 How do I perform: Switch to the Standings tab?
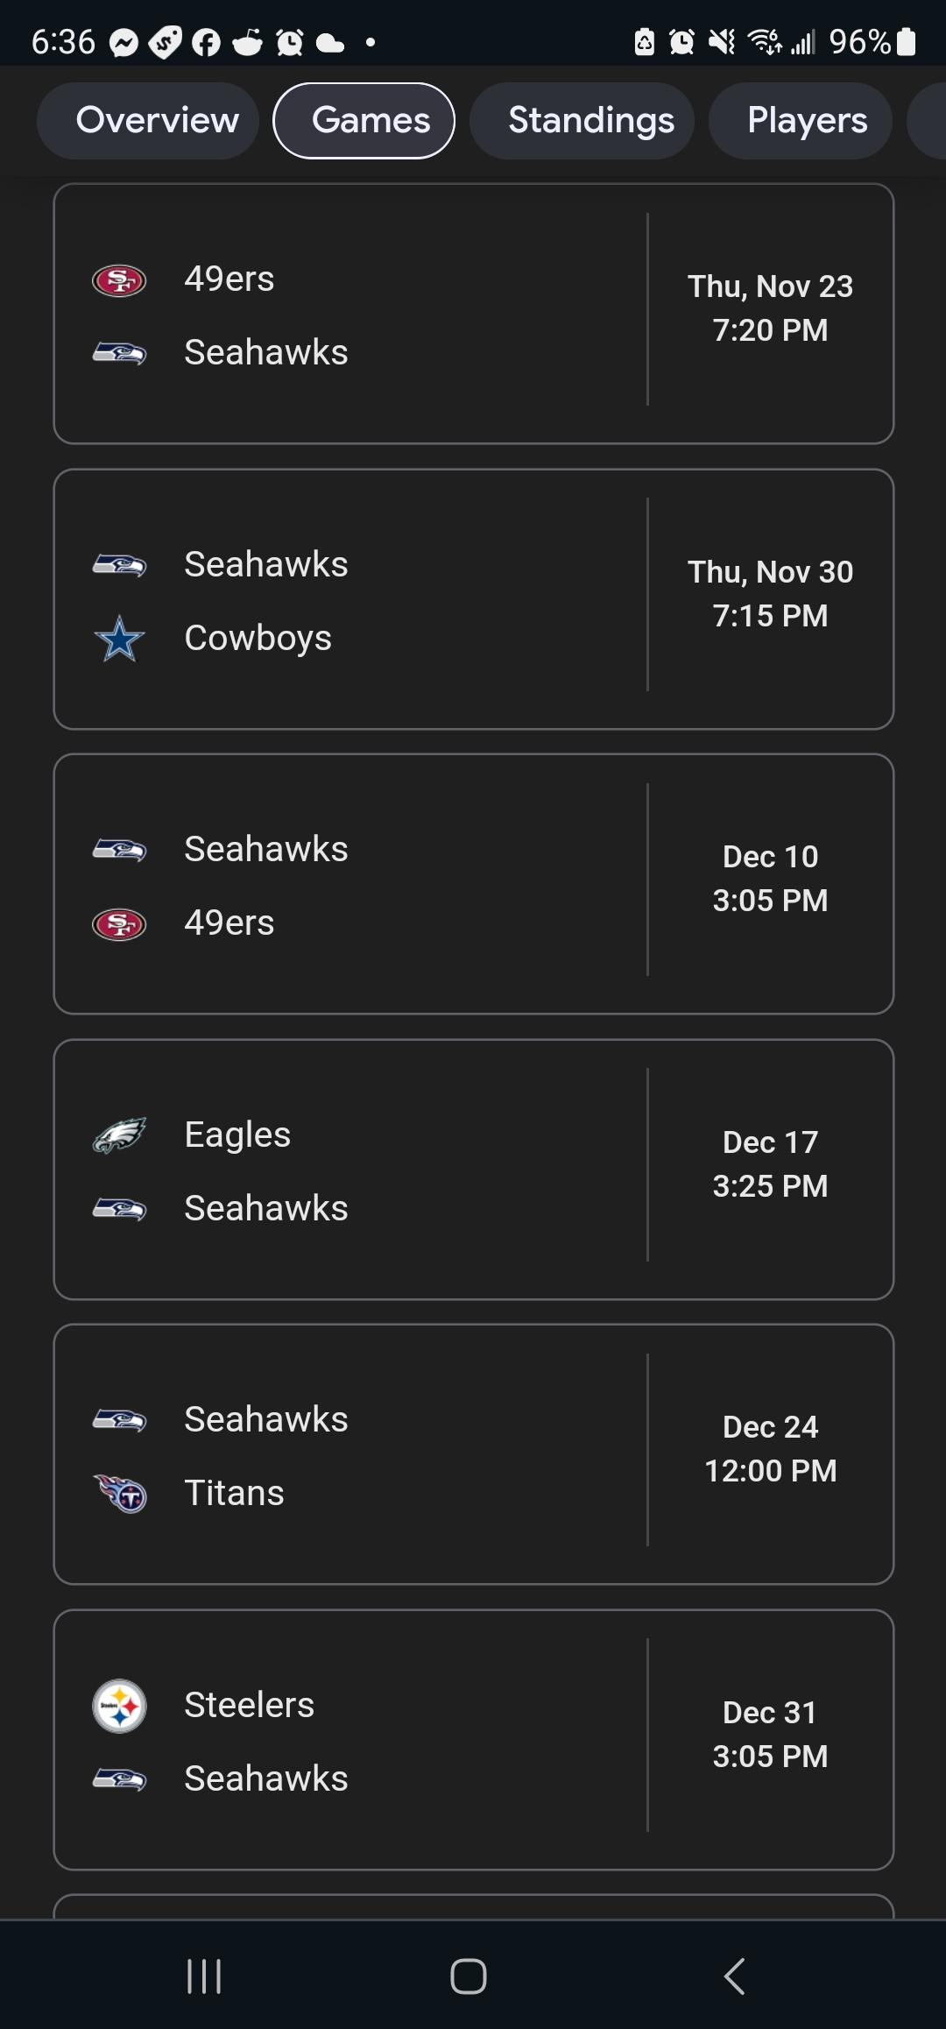coord(591,121)
